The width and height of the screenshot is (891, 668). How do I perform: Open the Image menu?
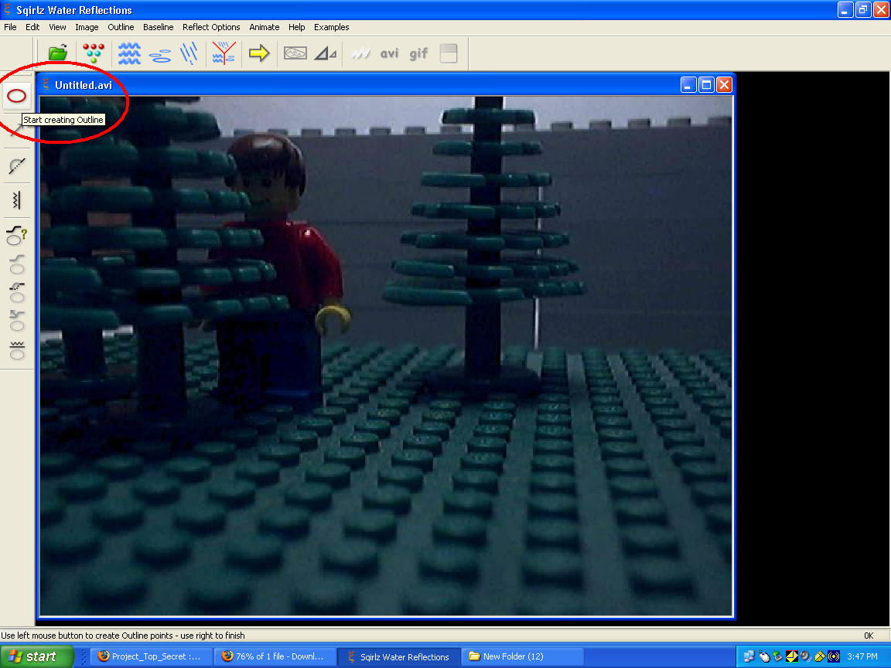click(x=87, y=27)
